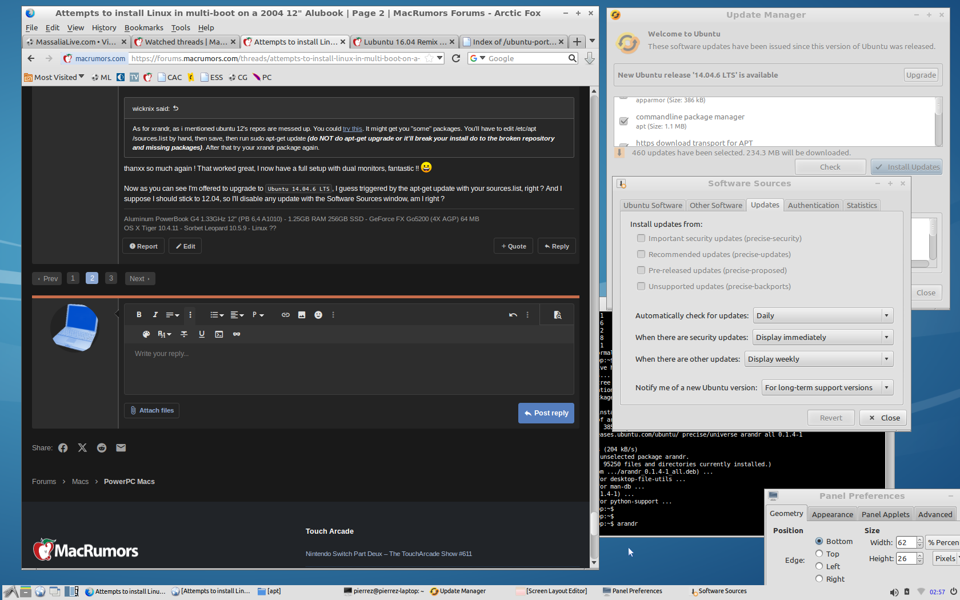Open the Lubuntu start menu
The image size is (960, 600).
pos(10,592)
